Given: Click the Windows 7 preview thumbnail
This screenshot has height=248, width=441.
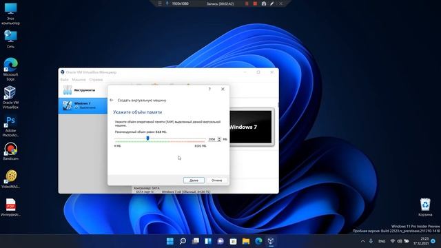Looking at the screenshot, I should (x=251, y=127).
